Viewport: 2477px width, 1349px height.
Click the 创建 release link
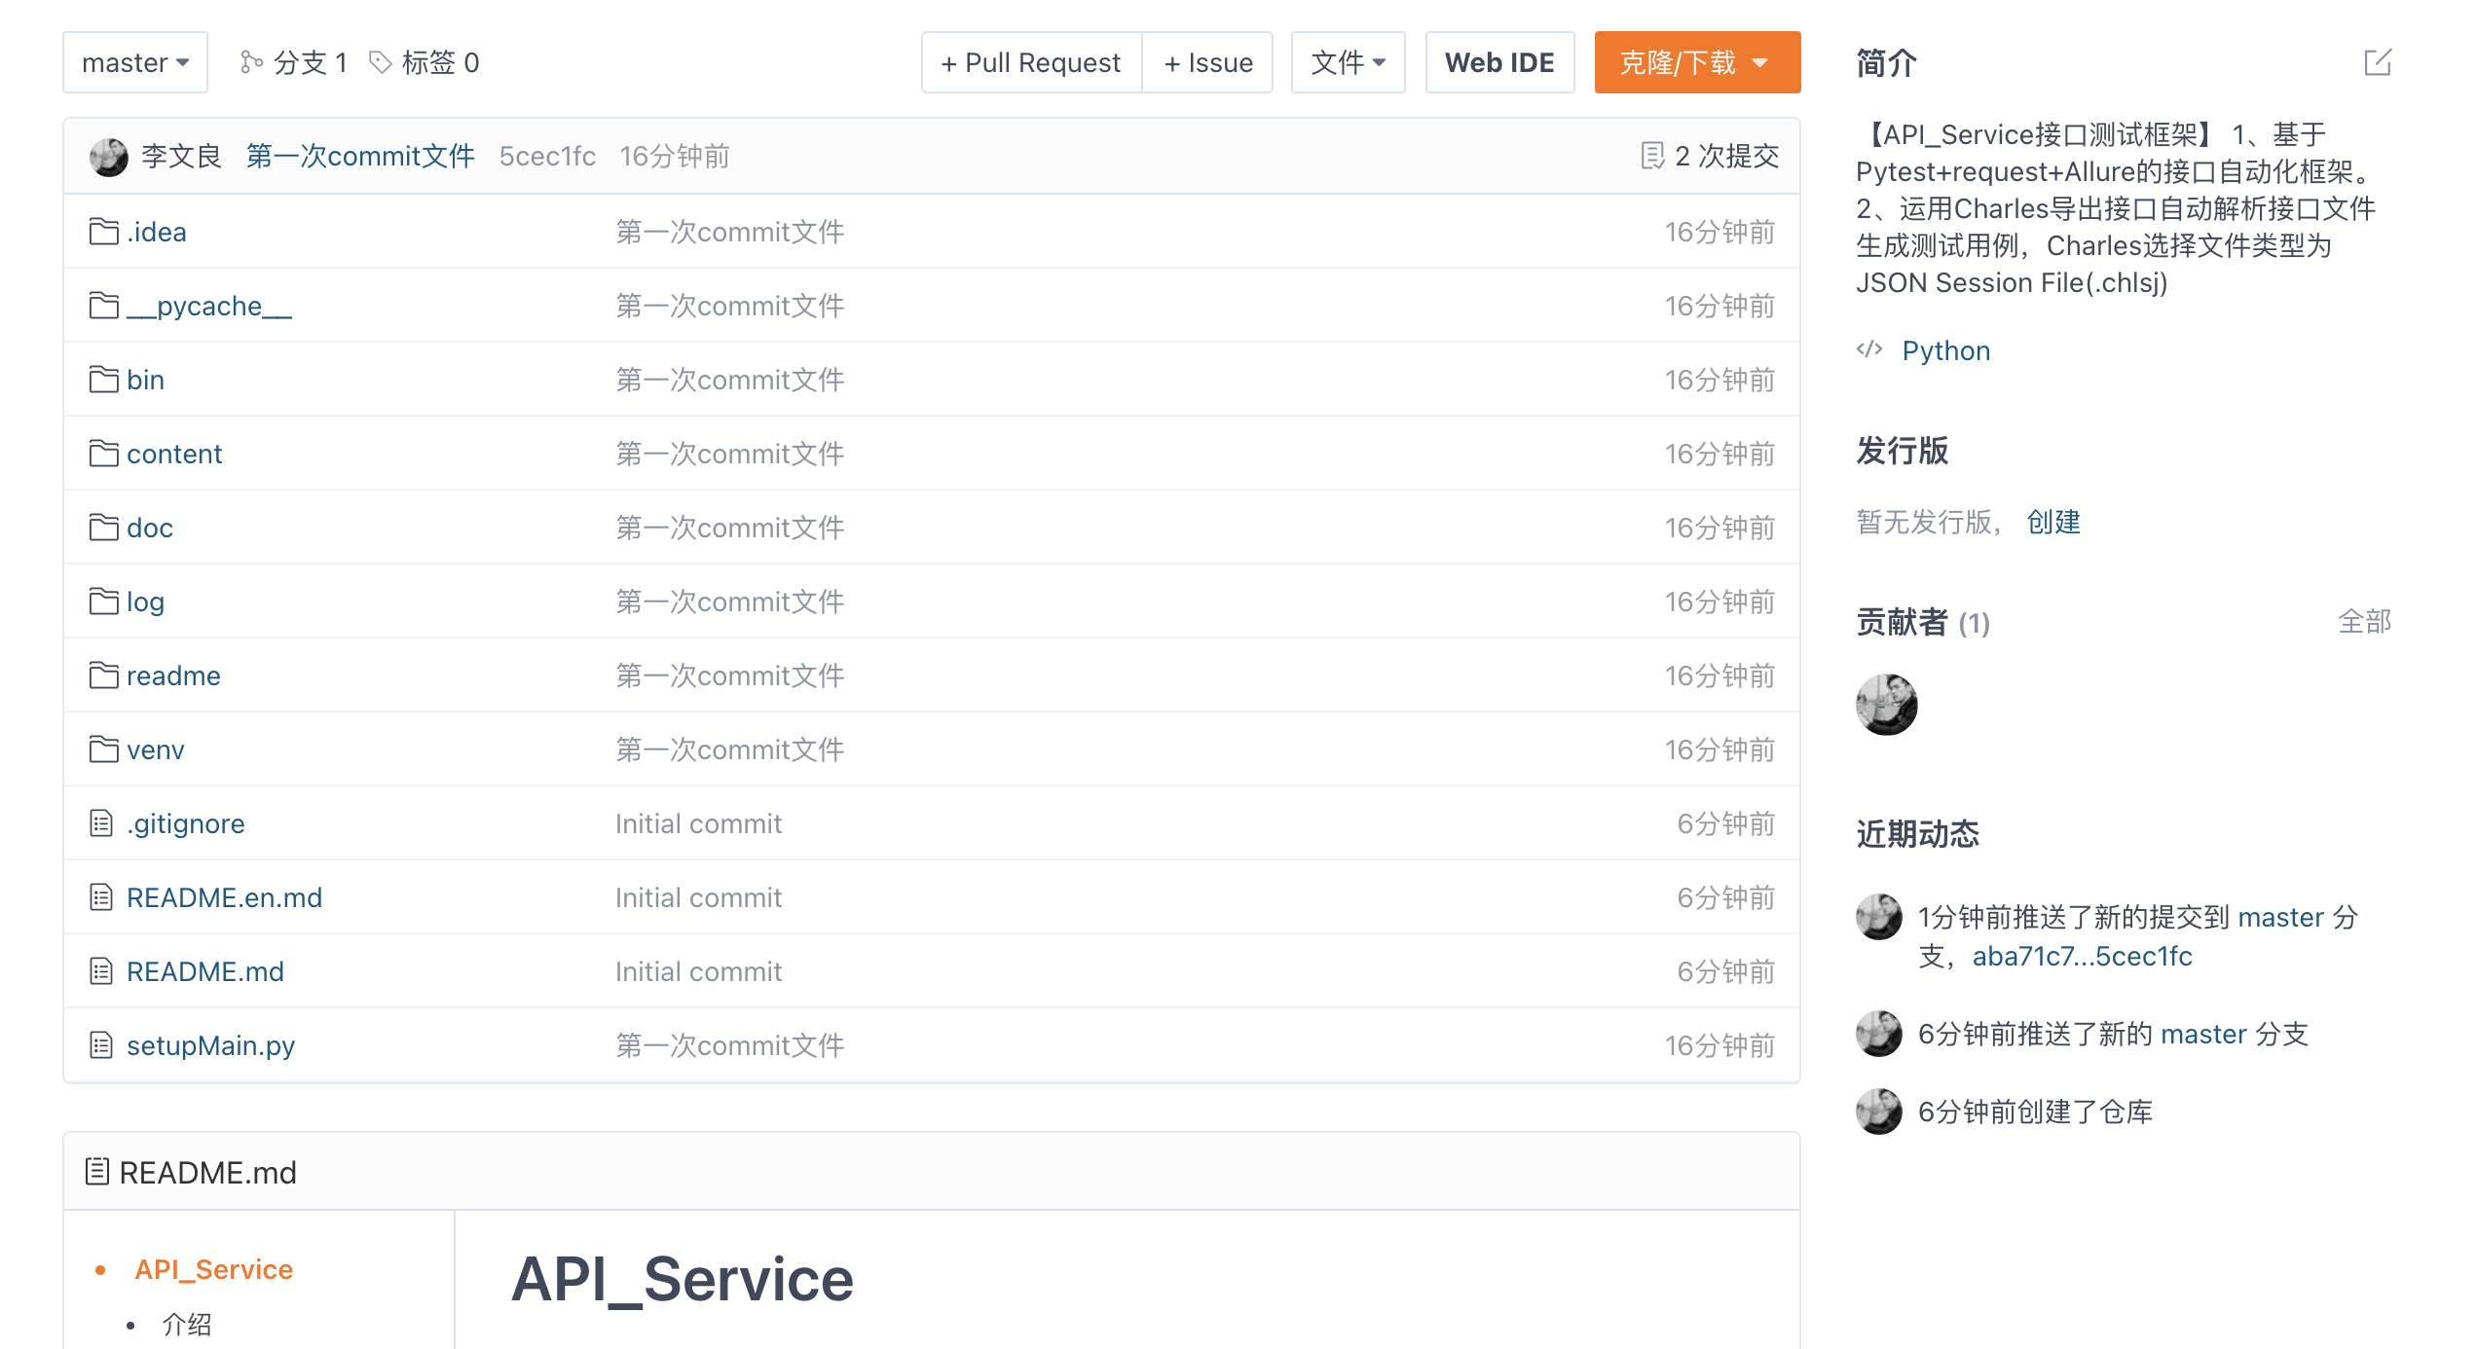click(x=2053, y=522)
